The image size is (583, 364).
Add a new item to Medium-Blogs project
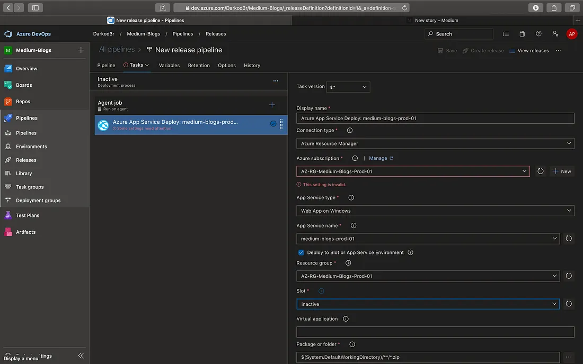pyautogui.click(x=81, y=50)
